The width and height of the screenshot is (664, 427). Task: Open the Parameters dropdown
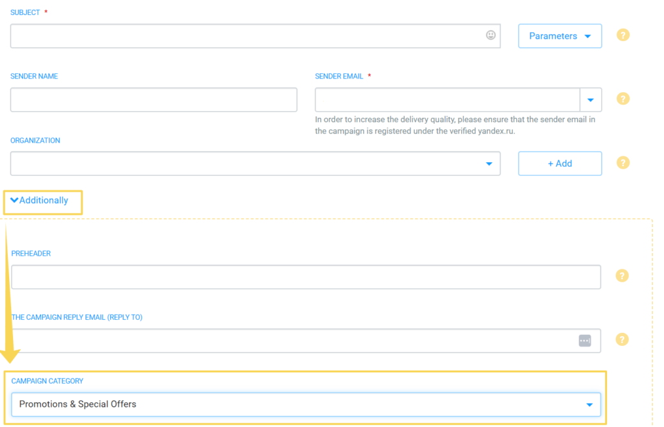click(x=560, y=36)
